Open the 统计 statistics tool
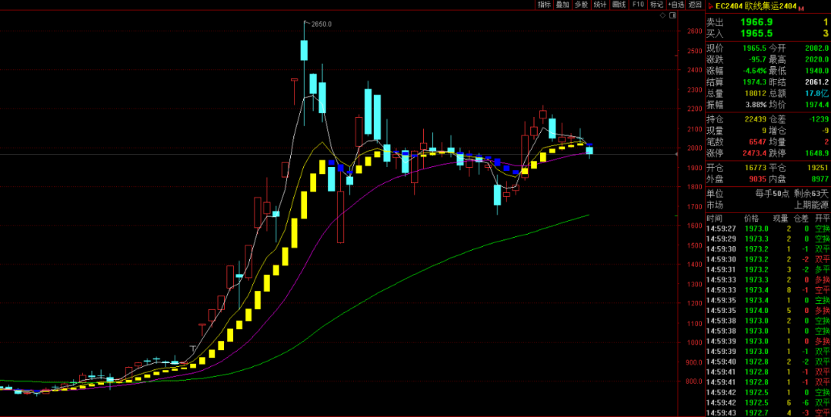This screenshot has width=831, height=417. pos(600,5)
